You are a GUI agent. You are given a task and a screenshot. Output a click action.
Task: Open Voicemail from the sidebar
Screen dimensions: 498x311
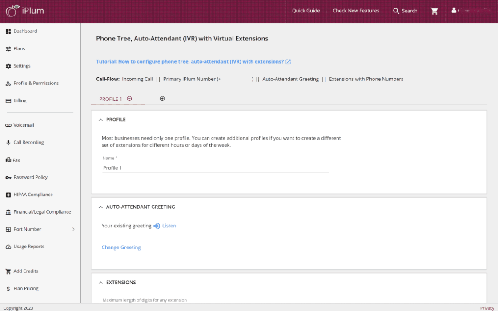point(24,125)
